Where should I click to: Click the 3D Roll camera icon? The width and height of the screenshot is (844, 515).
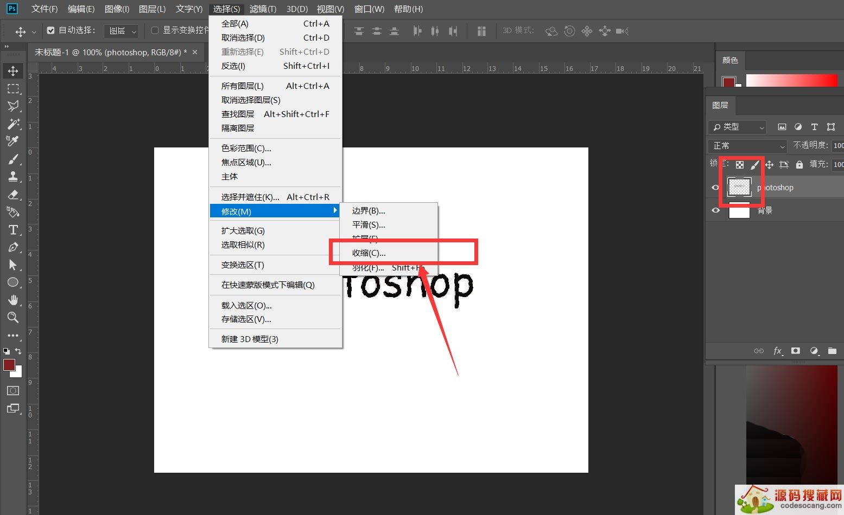pos(569,31)
